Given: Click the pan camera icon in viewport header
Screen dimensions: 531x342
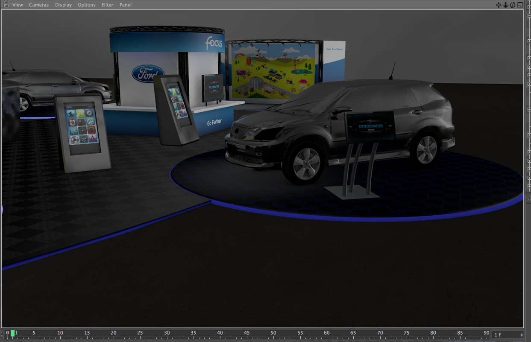Looking at the screenshot, I should click(x=498, y=5).
